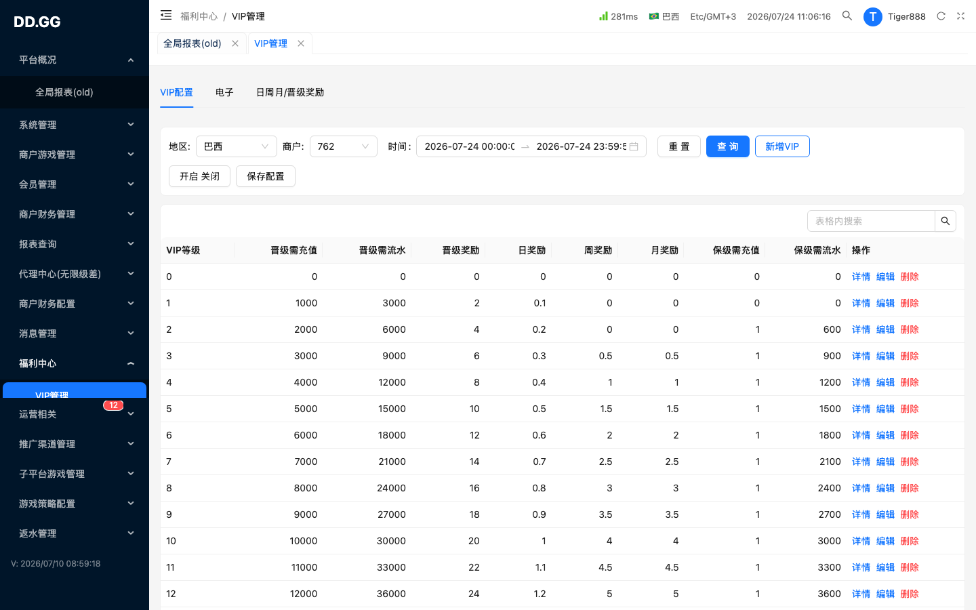
Task: Click the end time 2026-07-24 23:59 field
Action: tap(581, 146)
